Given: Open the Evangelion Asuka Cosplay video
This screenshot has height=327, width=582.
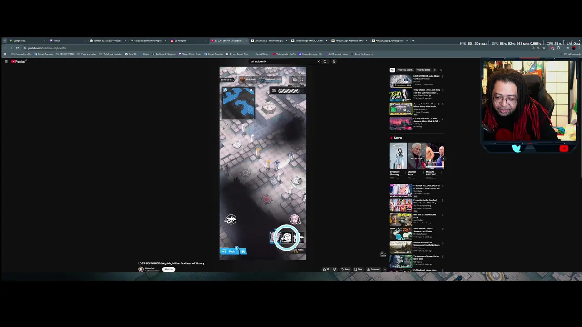Looking at the screenshot, I should (x=401, y=205).
